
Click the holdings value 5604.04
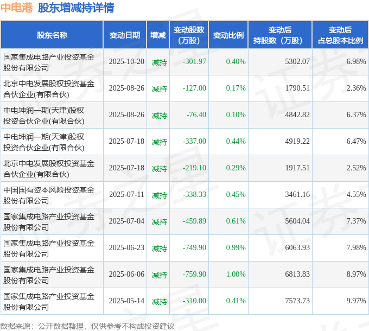pyautogui.click(x=297, y=221)
